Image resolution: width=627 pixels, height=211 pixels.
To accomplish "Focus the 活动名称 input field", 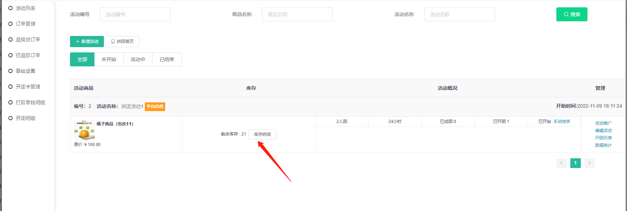I will tap(459, 14).
